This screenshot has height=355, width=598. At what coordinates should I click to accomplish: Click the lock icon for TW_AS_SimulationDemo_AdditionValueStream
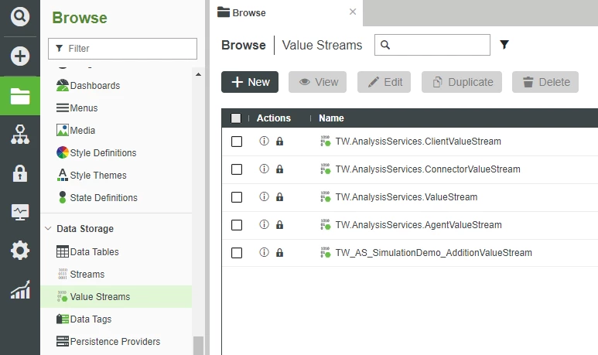pos(279,253)
